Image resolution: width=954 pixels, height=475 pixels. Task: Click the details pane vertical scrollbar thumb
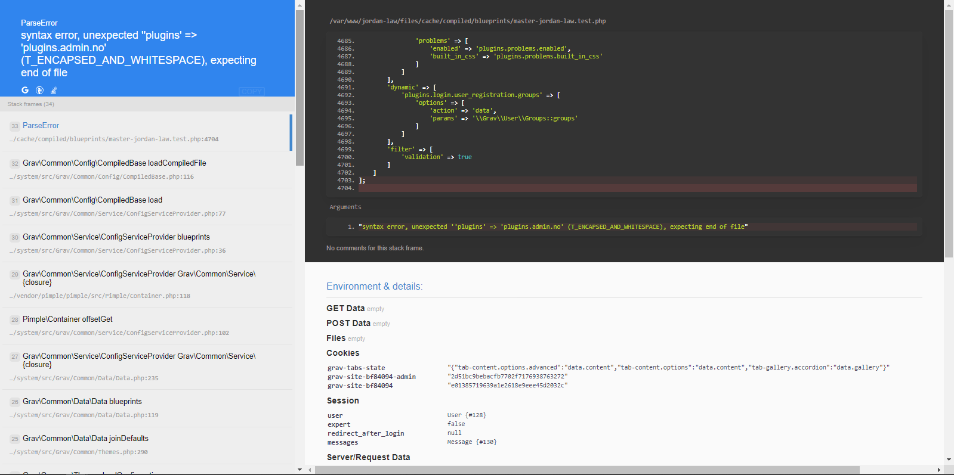949,134
